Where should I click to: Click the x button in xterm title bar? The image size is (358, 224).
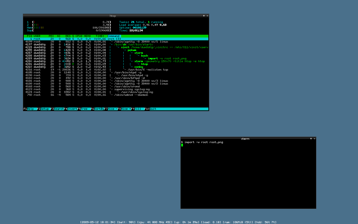tap(314, 139)
